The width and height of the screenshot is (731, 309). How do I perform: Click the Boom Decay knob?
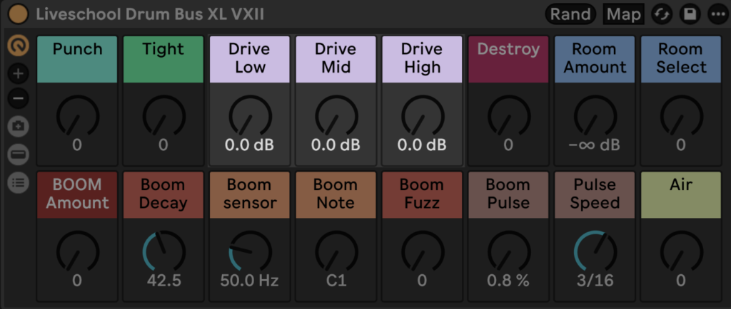click(163, 251)
